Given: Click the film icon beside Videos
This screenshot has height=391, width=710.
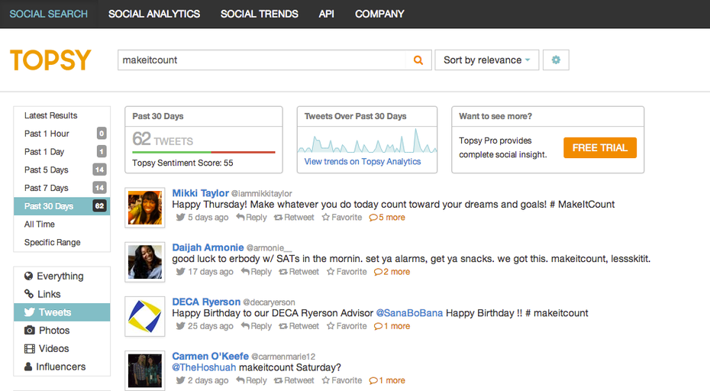Looking at the screenshot, I should (x=30, y=348).
